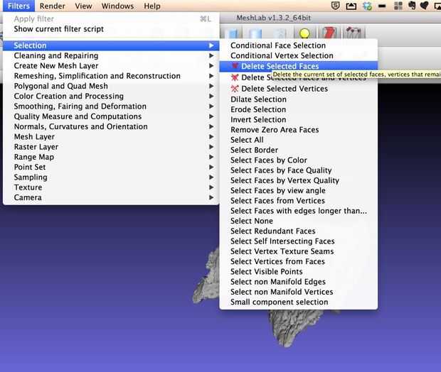Expand the Color Creation and Processing arrow

211,96
